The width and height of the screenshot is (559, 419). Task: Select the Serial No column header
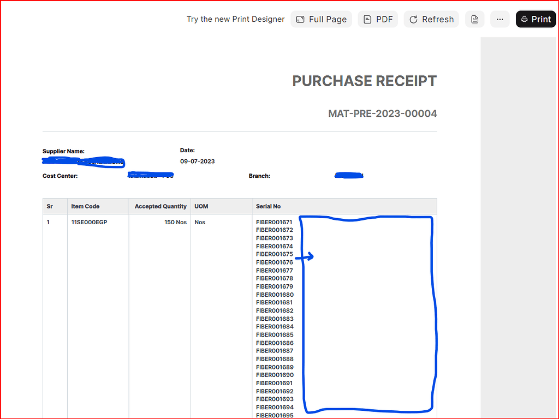click(268, 206)
